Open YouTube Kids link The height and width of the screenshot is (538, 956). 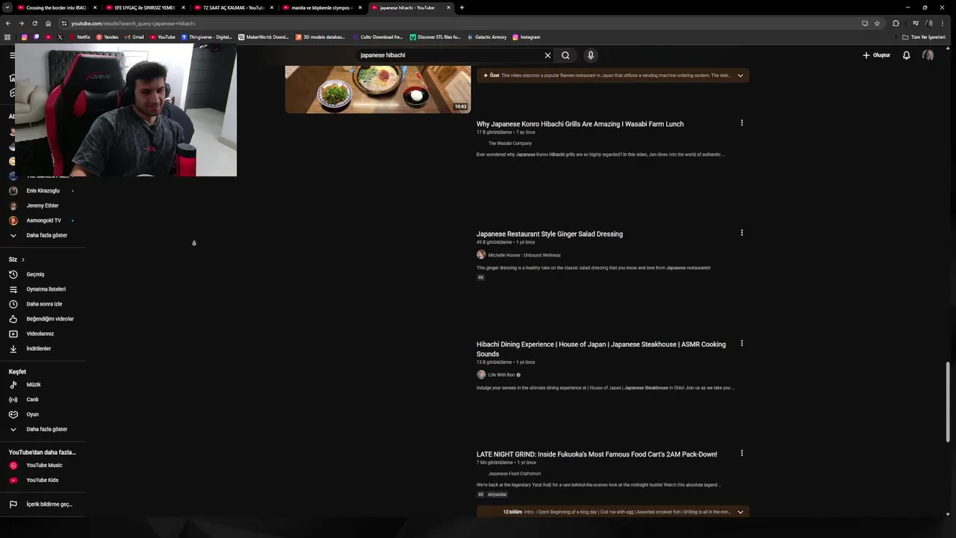[43, 480]
